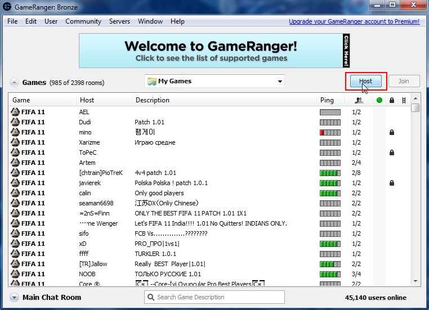This screenshot has width=429, height=310.
Task: Select the 'Играю средне' room description
Action: (155, 142)
